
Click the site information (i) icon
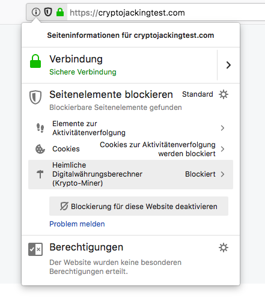36,12
